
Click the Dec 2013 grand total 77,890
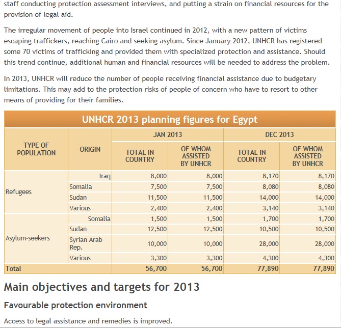268,268
